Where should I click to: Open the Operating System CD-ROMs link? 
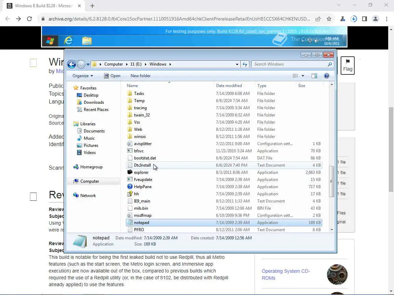(286, 275)
